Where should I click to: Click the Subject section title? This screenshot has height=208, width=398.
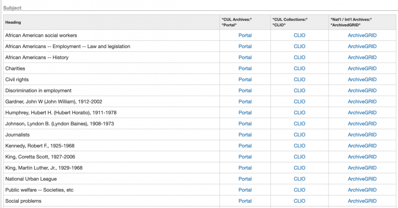[12, 8]
